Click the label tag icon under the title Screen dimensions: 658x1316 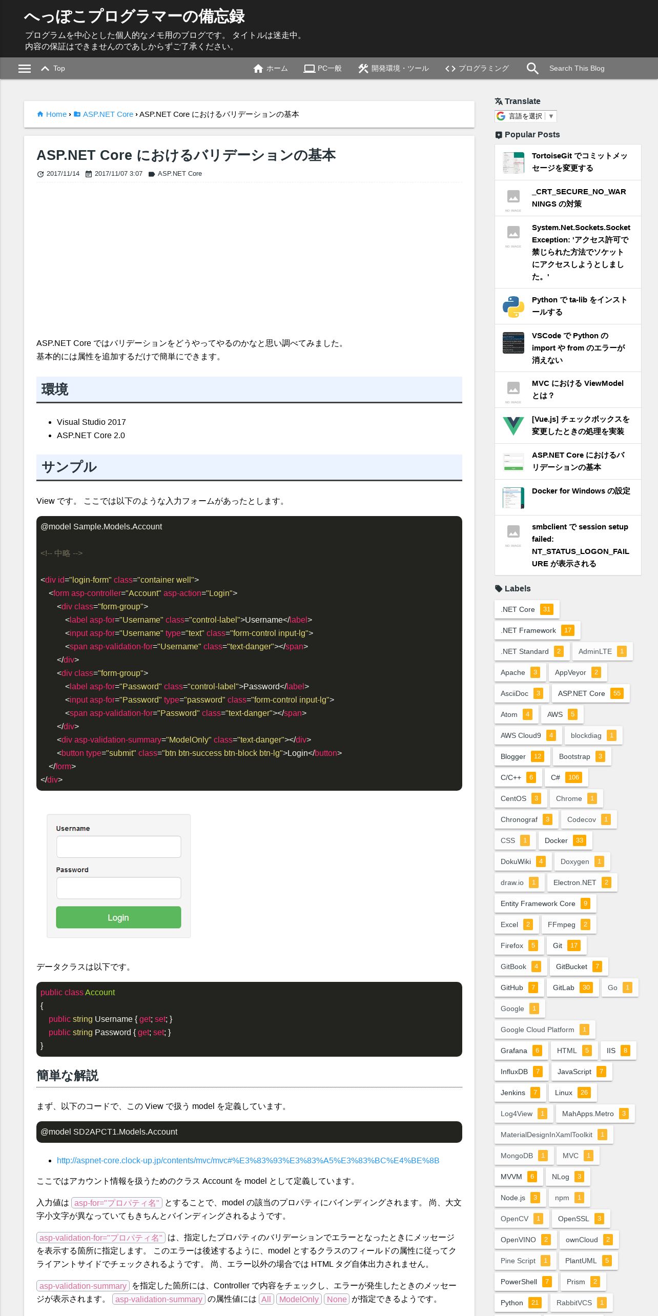152,174
